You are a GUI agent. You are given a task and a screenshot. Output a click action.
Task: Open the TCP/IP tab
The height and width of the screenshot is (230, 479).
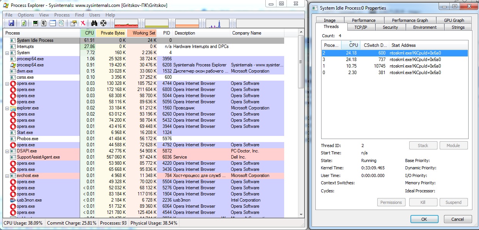(360, 27)
